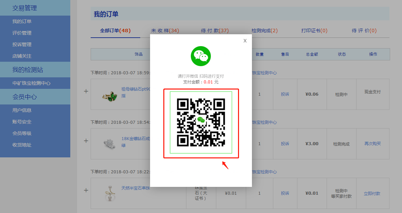Click the 总金额 column header
402x213 pixels.
pos(312,54)
